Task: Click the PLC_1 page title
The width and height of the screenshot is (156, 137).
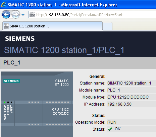Action: (12, 62)
